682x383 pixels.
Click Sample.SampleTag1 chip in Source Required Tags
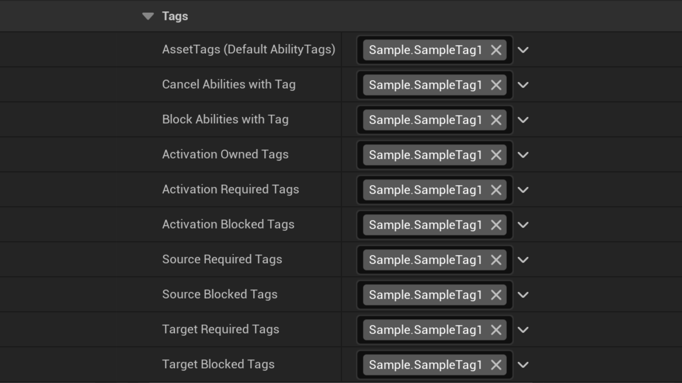tap(425, 260)
